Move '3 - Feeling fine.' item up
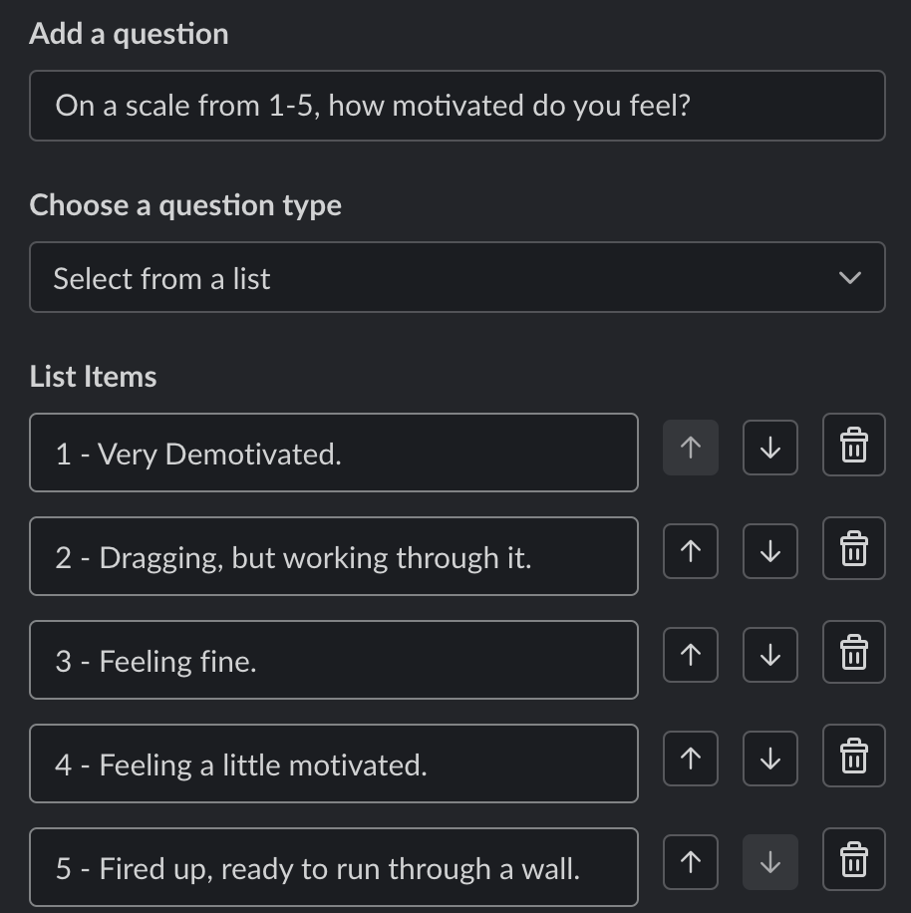 (691, 655)
